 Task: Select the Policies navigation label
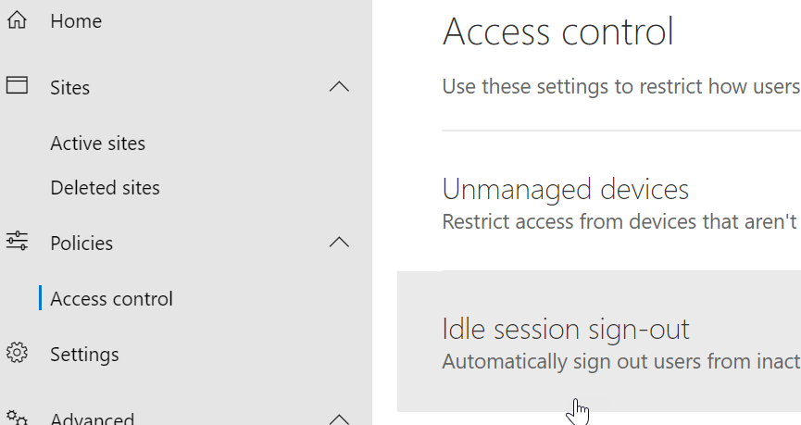(81, 244)
